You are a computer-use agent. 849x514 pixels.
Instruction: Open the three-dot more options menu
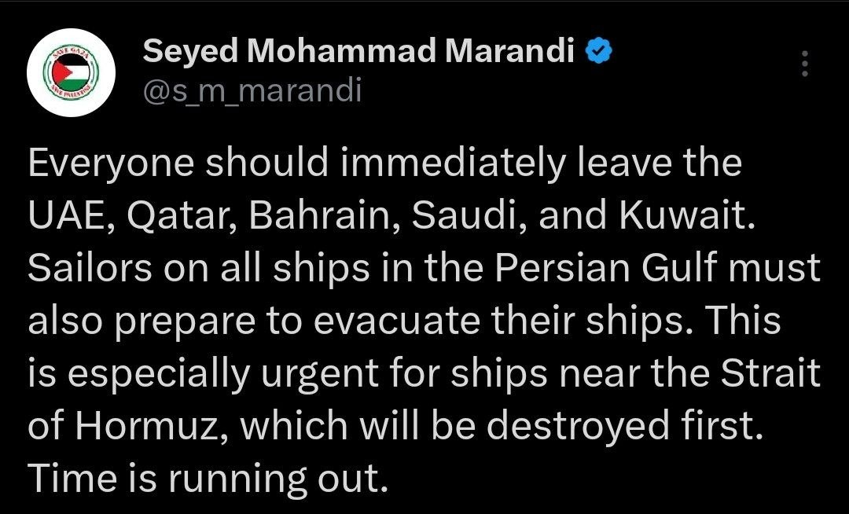803,64
